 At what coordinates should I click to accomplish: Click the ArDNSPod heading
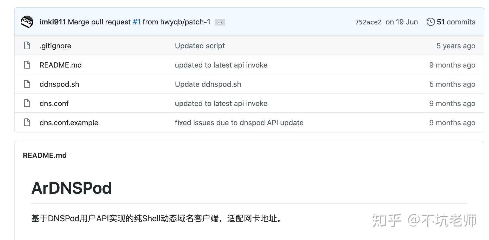pyautogui.click(x=72, y=188)
